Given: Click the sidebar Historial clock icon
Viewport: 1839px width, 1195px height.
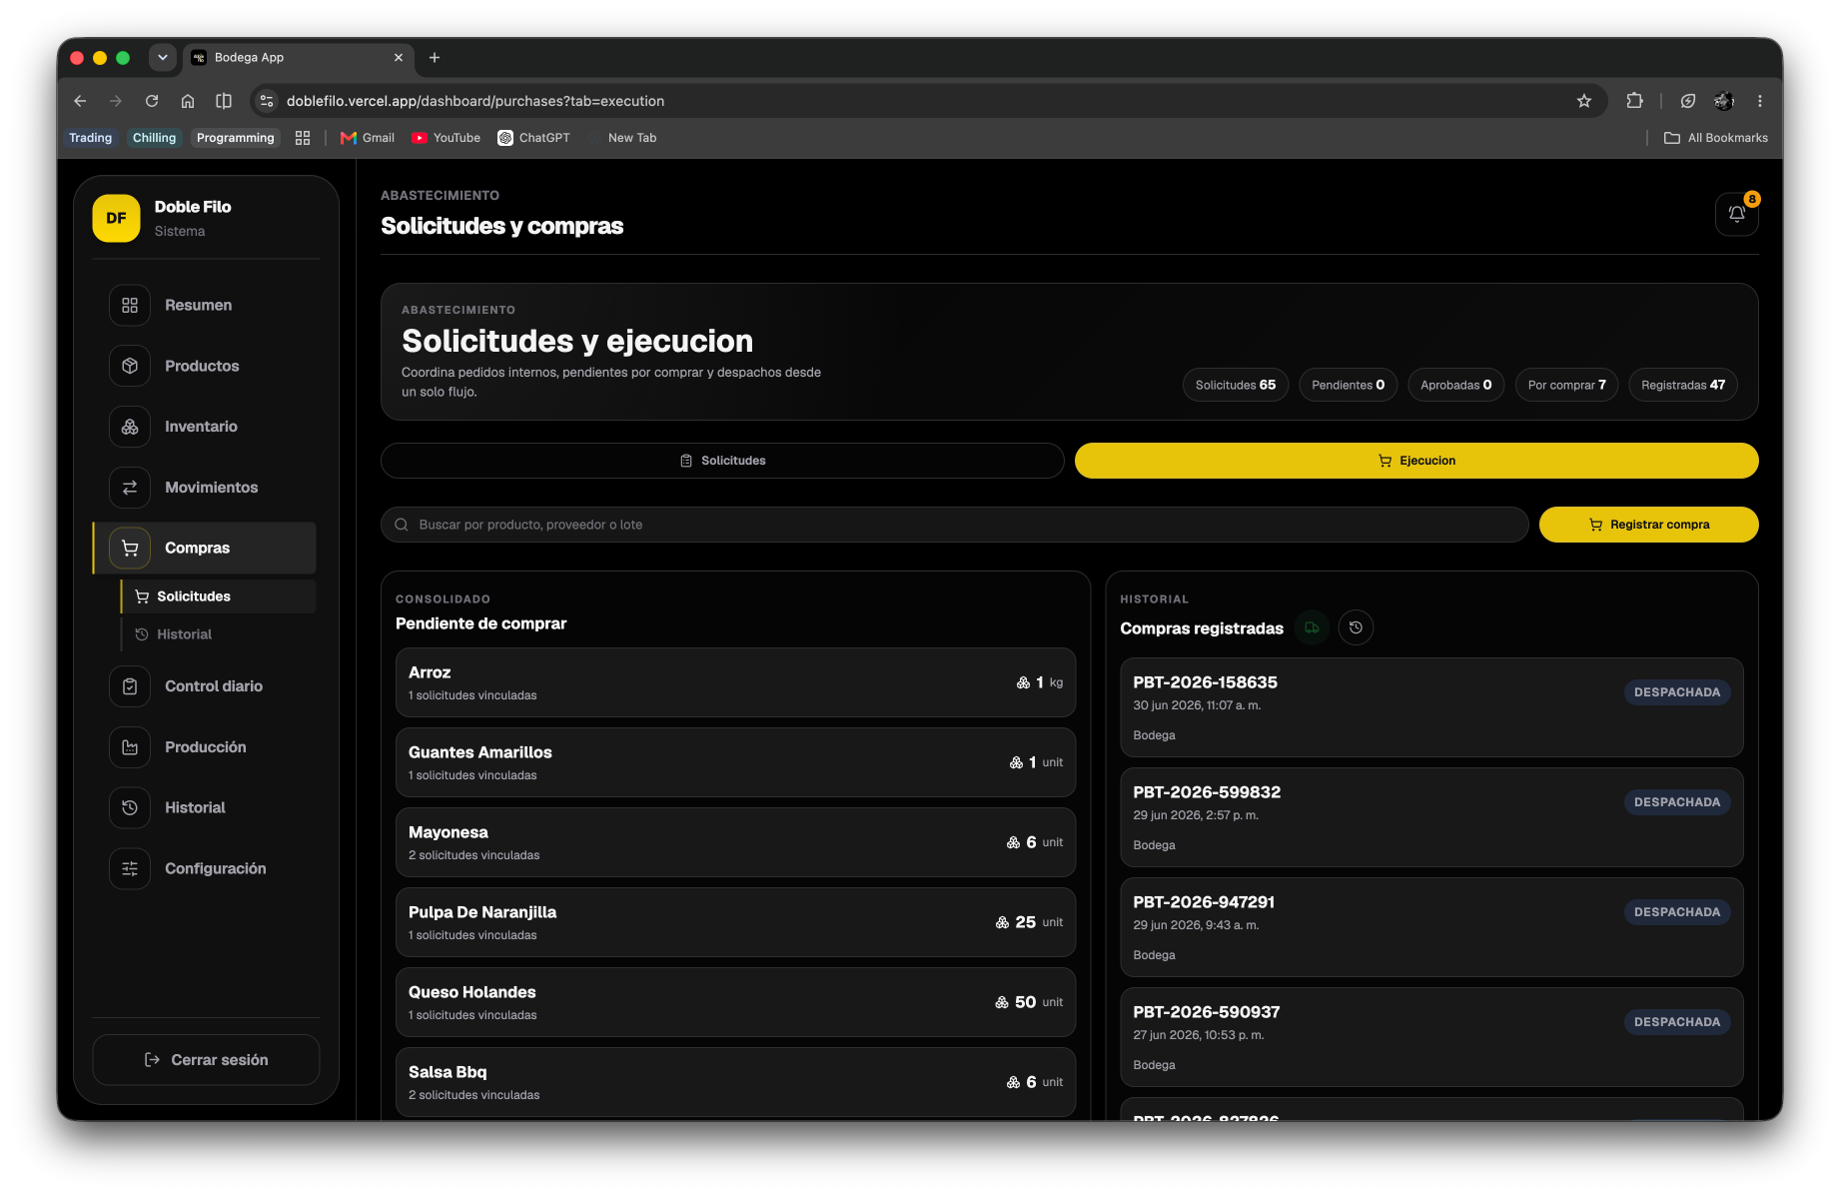Looking at the screenshot, I should tap(130, 807).
